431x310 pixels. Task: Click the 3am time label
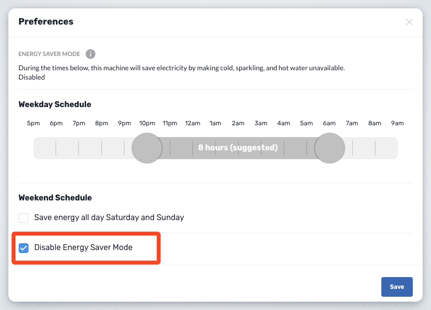coord(261,123)
